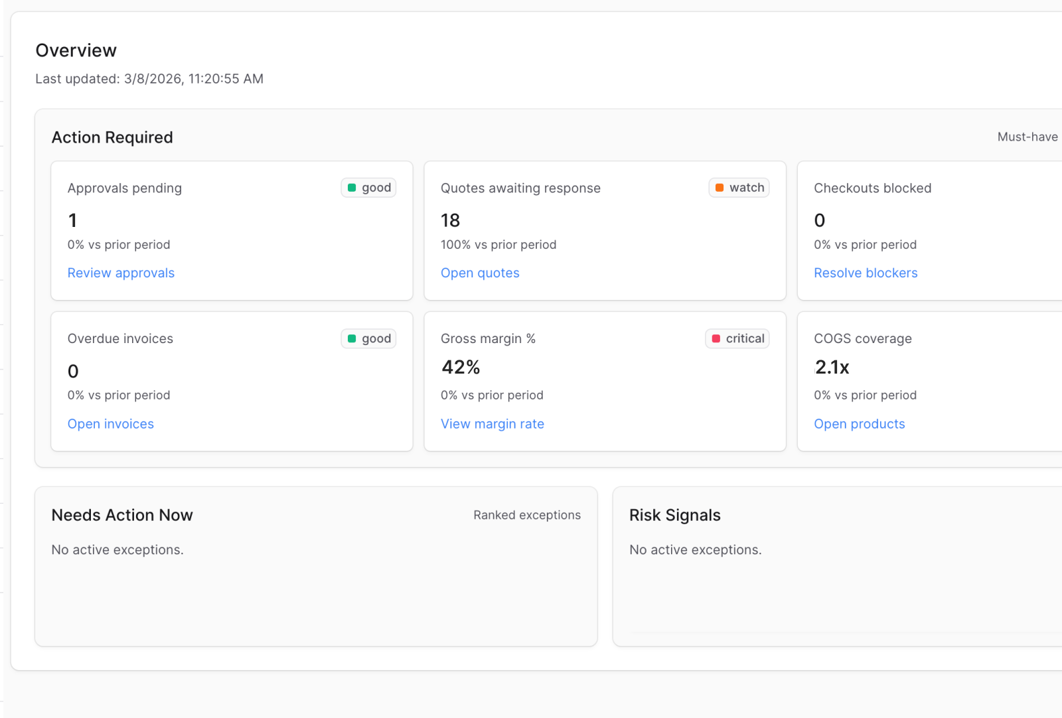Select the 'watch' badge on Quotes awaiting response

739,187
